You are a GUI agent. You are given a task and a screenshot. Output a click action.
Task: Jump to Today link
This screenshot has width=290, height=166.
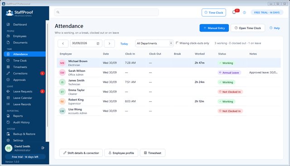[124, 44]
